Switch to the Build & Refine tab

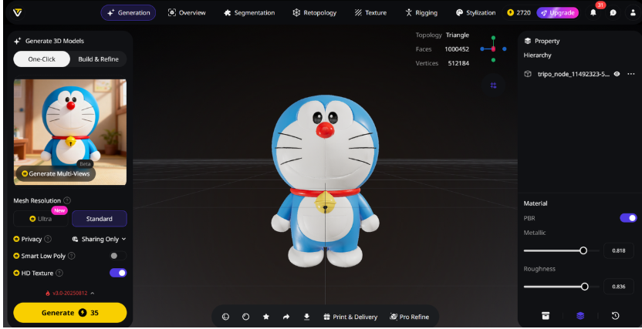(98, 59)
